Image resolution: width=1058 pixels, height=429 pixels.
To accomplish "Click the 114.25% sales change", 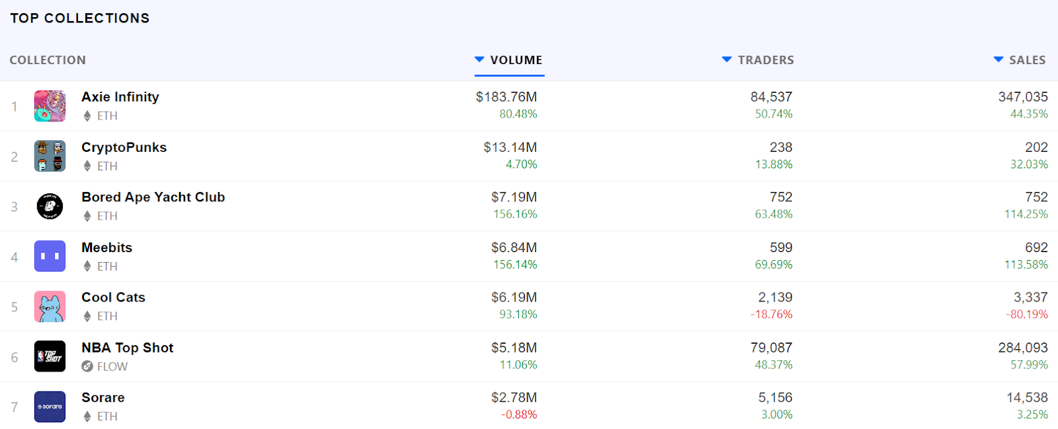I will (x=1026, y=214).
